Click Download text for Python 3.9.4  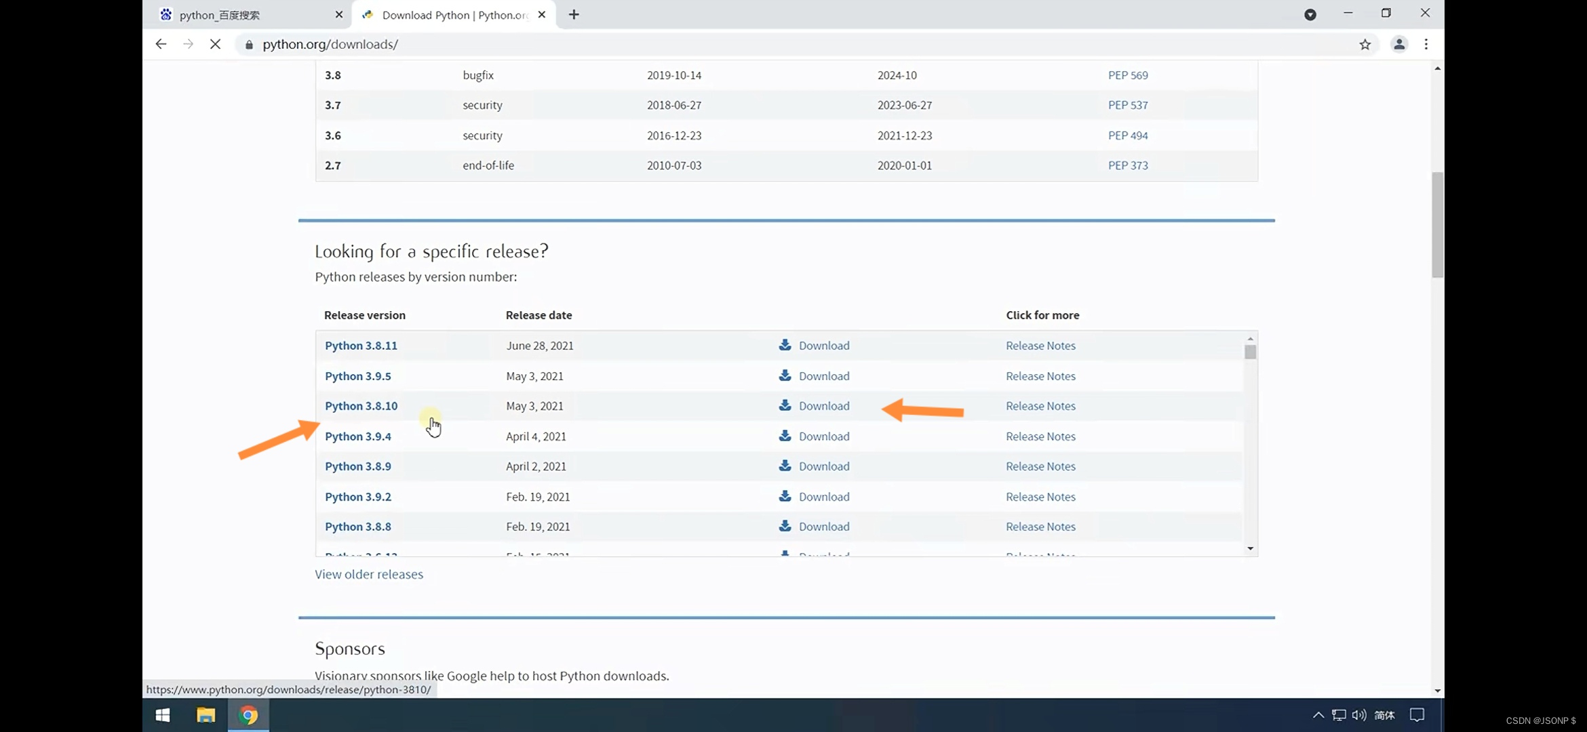pyautogui.click(x=824, y=436)
